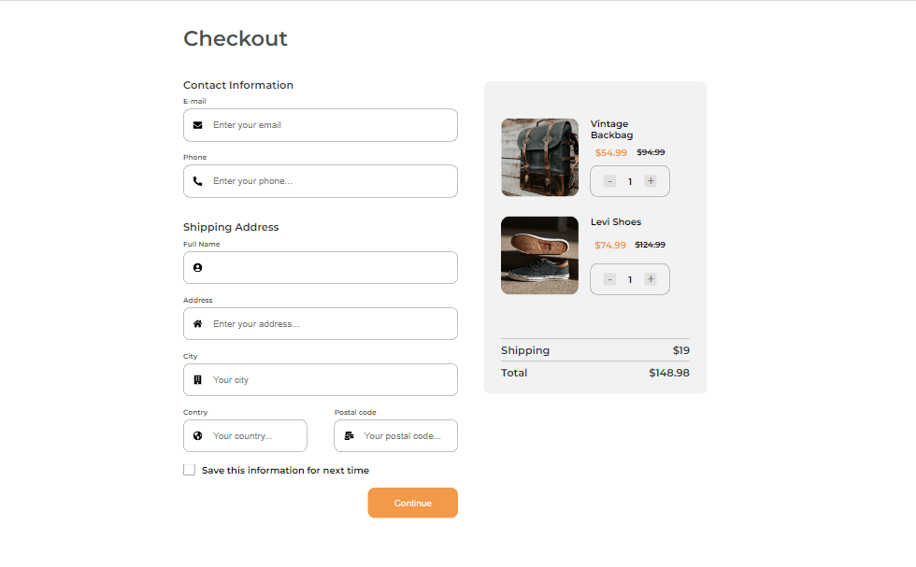Focus the "Enter your email" input

click(x=327, y=125)
